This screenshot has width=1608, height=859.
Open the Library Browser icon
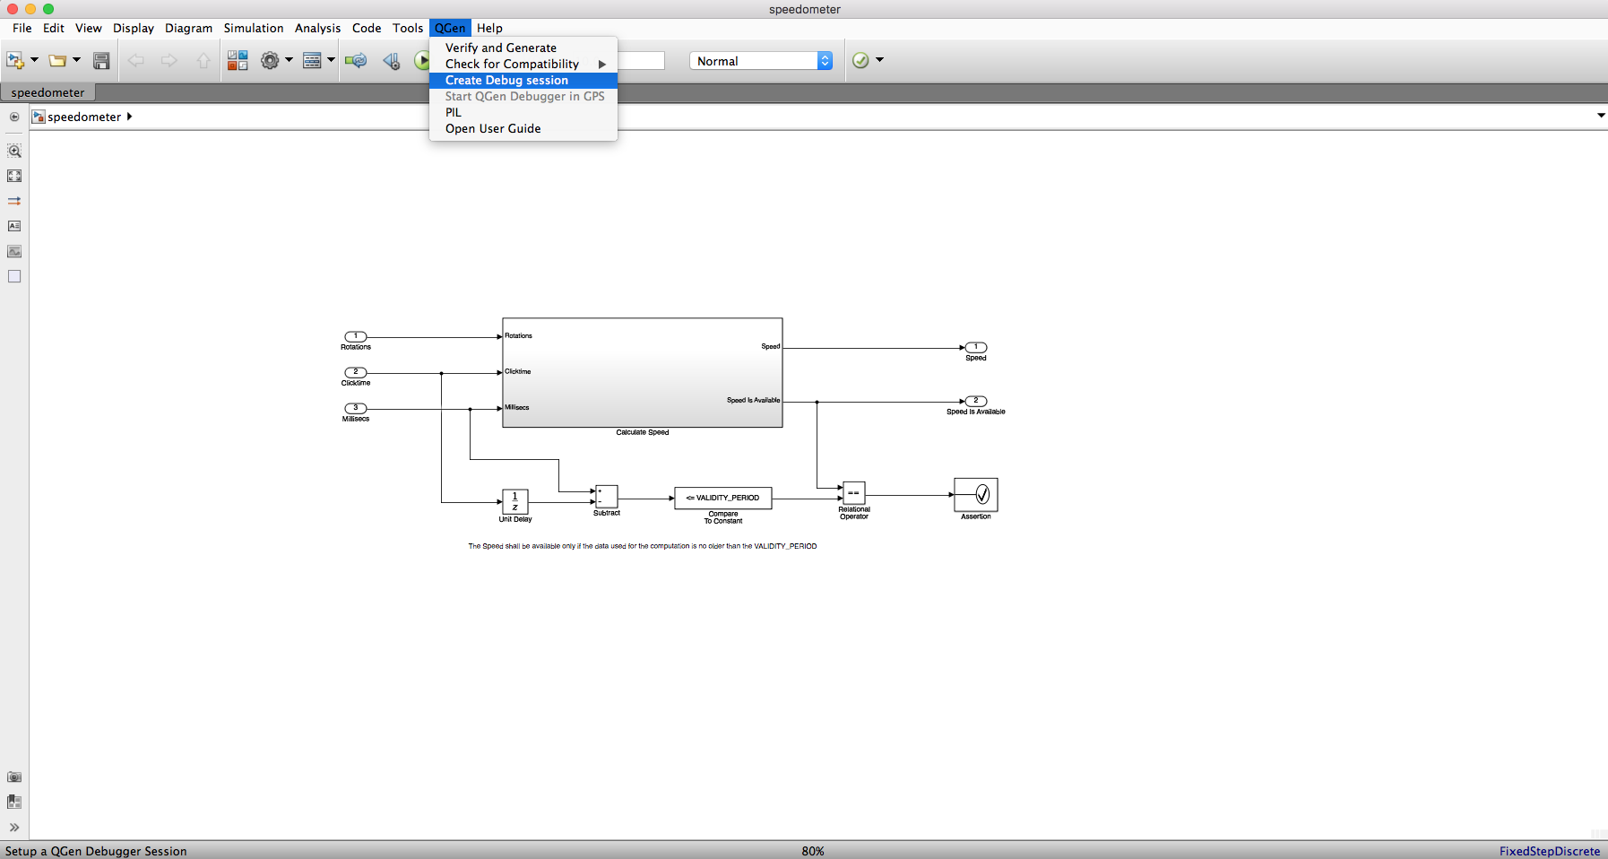pyautogui.click(x=238, y=60)
